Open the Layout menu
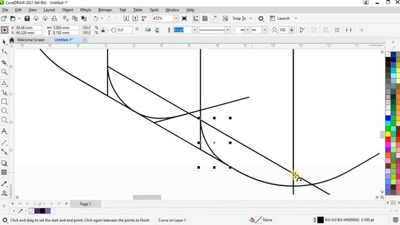This screenshot has width=400, height=225. [49, 10]
